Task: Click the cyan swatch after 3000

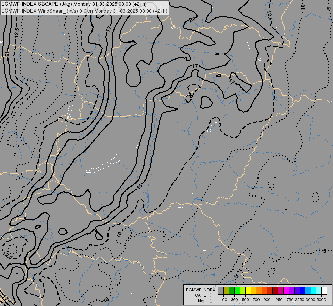Action: click(x=313, y=291)
